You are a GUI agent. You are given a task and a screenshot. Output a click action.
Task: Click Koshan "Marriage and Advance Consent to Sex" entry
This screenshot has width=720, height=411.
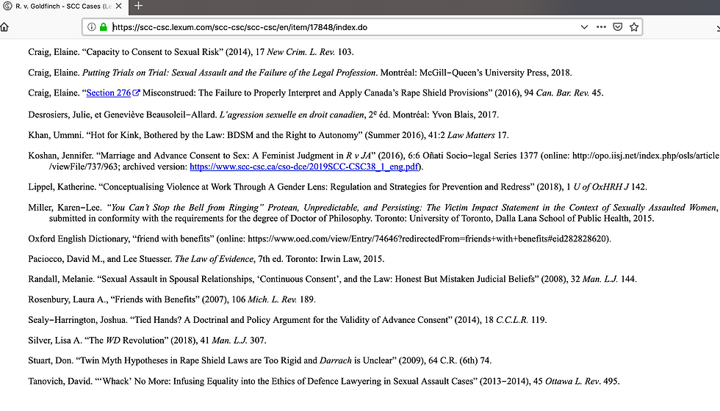(373, 161)
